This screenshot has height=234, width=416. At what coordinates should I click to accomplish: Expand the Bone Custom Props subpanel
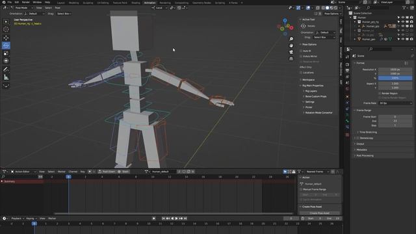coord(315,96)
